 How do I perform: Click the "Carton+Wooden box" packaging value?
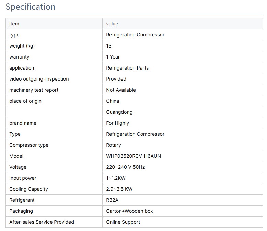(129, 211)
